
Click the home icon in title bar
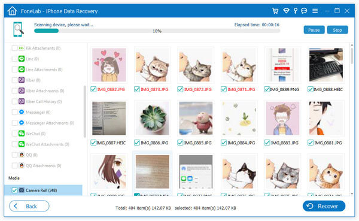tap(12, 11)
